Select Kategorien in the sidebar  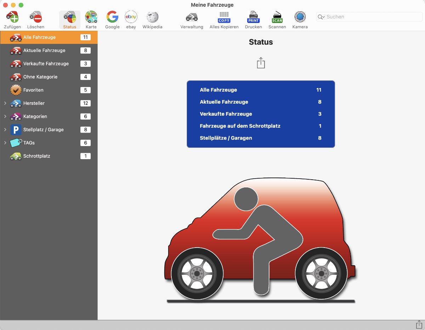click(49, 116)
